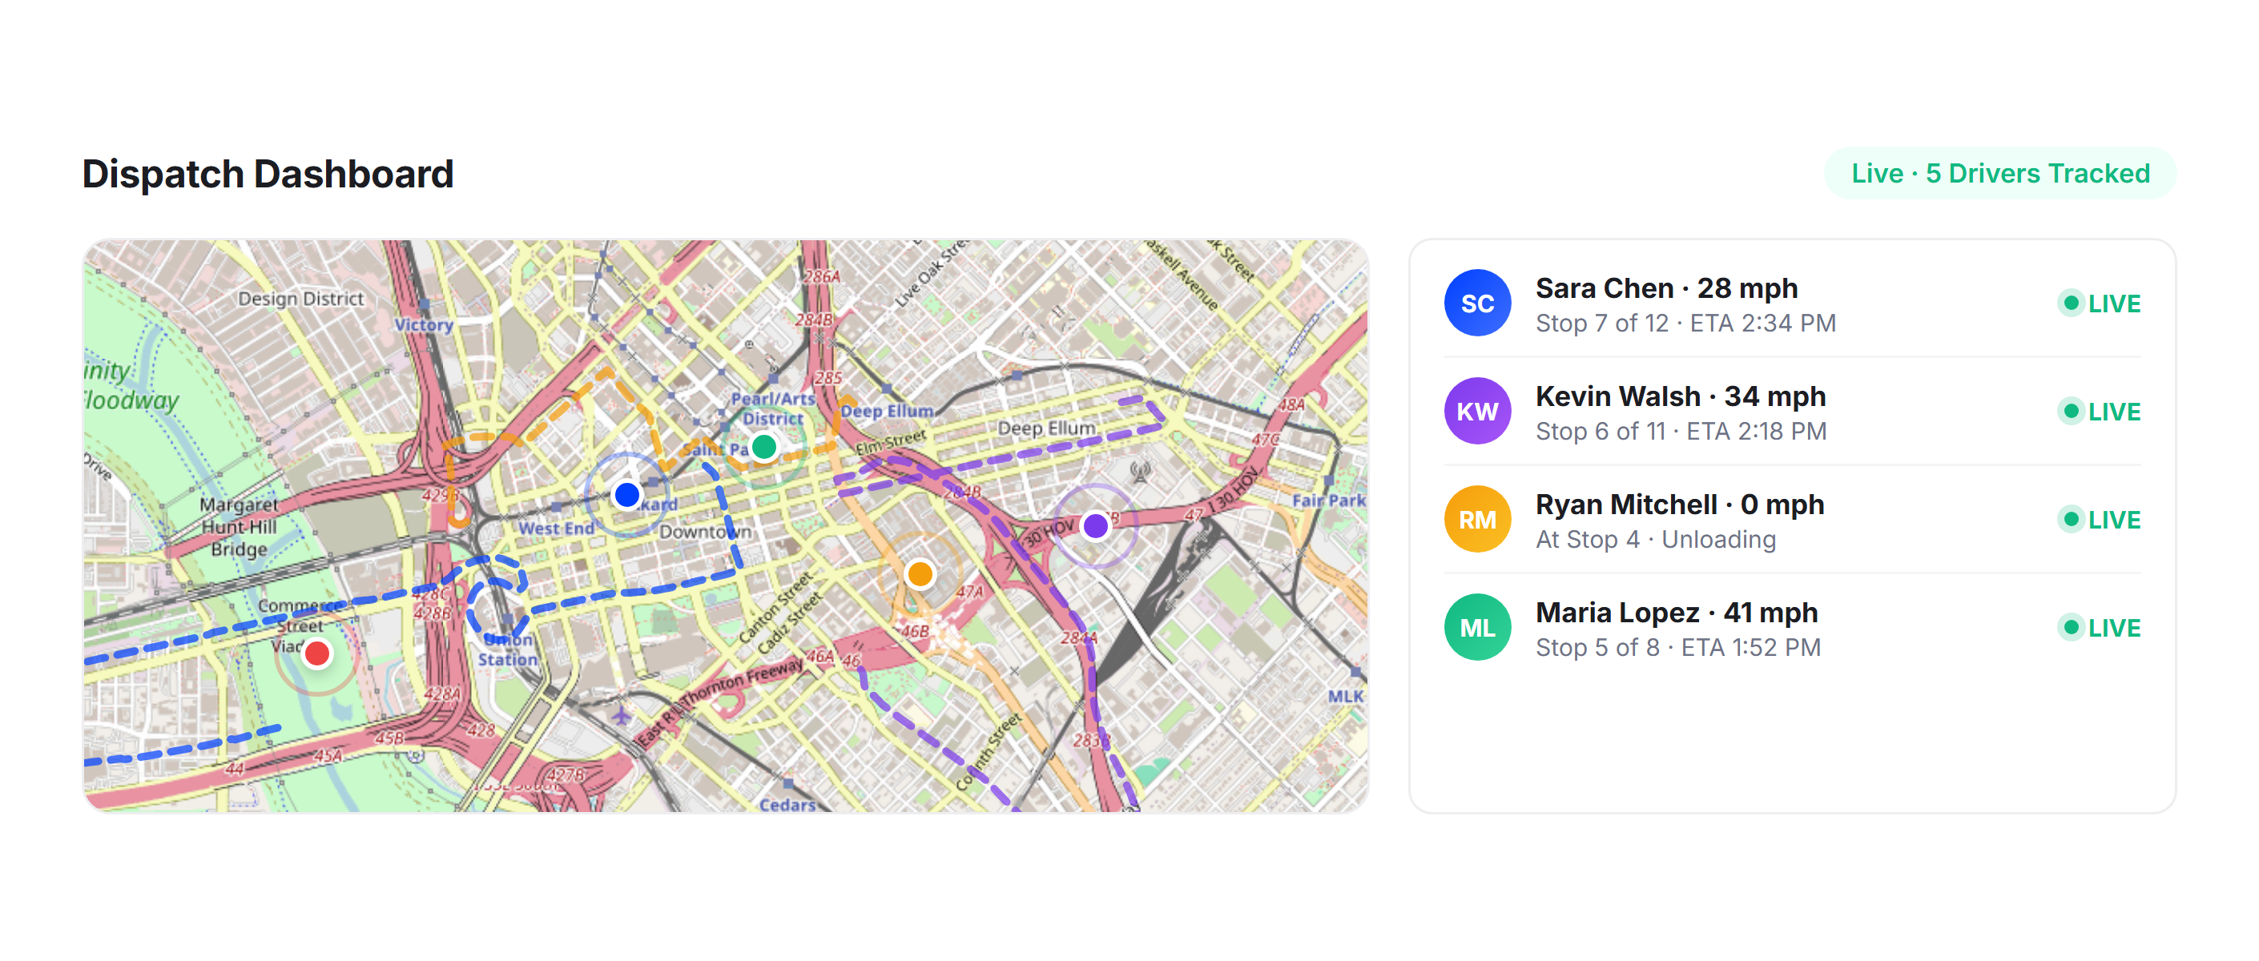Open the Ryan Mitchell 0 mph entry

pyautogui.click(x=1793, y=519)
